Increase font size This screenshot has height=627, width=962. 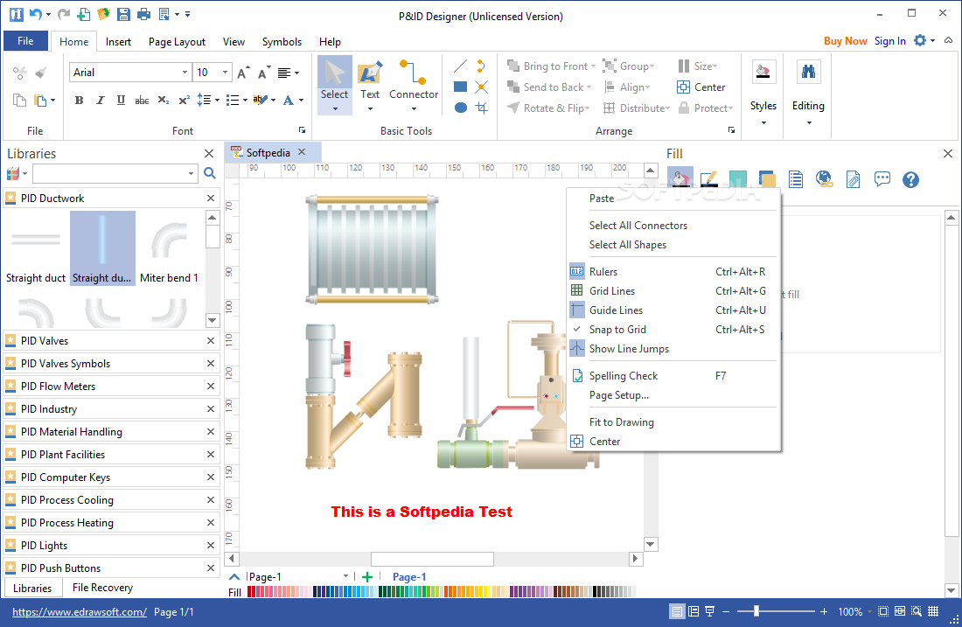click(x=243, y=73)
